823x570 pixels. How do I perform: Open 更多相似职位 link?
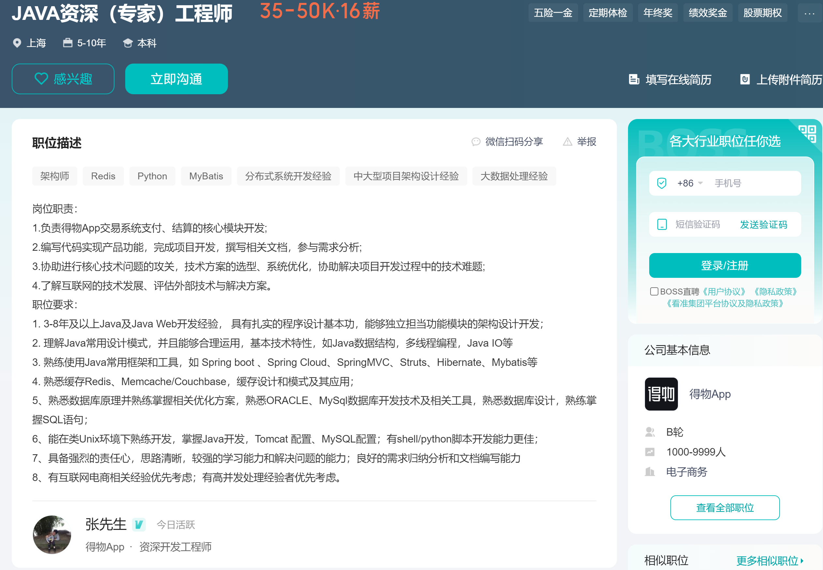pos(770,561)
